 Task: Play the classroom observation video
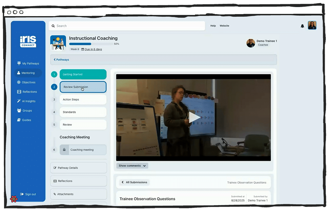tap(194, 117)
